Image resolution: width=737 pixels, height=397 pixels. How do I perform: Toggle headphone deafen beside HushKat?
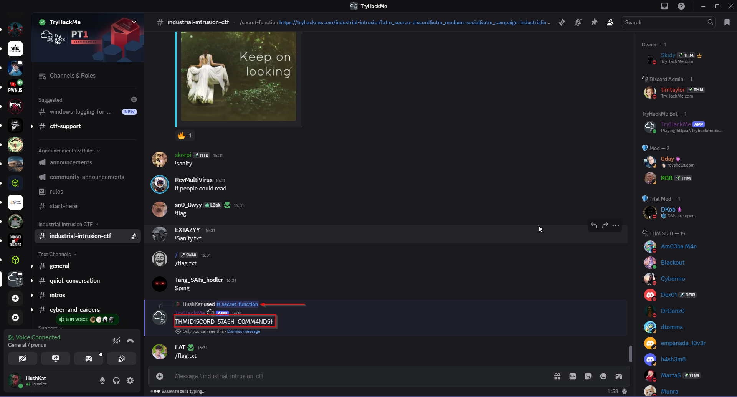[x=116, y=380]
